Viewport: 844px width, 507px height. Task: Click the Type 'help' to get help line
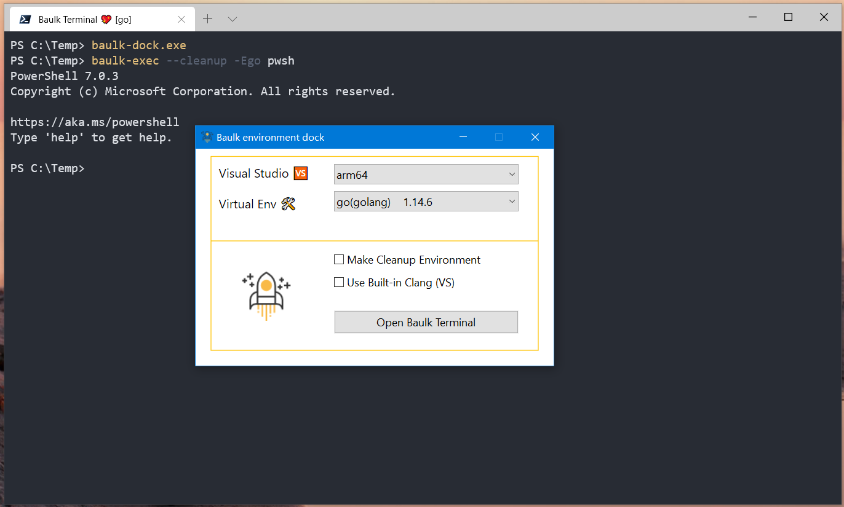(x=92, y=137)
